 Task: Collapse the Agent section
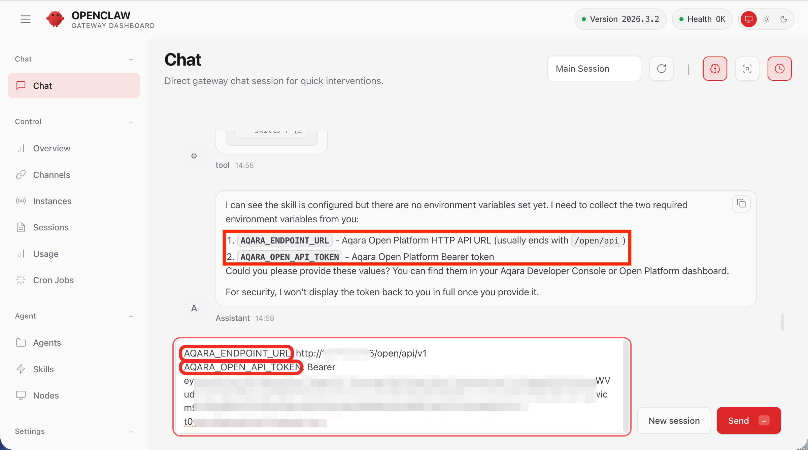[x=131, y=316]
